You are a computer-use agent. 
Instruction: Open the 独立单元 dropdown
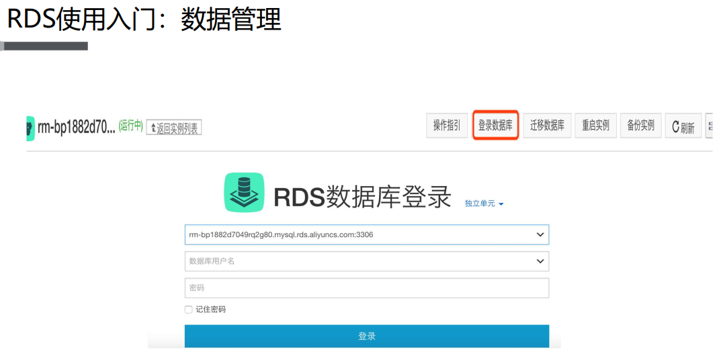point(484,204)
